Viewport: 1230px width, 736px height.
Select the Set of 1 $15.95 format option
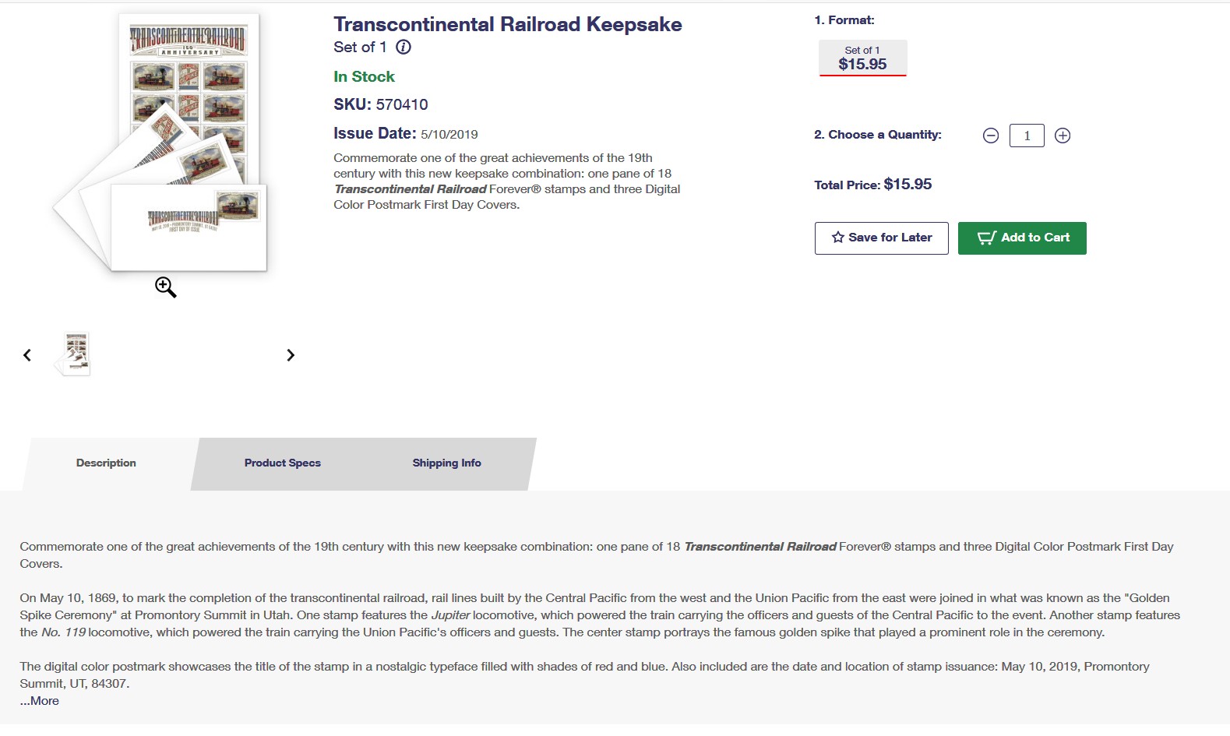(862, 58)
